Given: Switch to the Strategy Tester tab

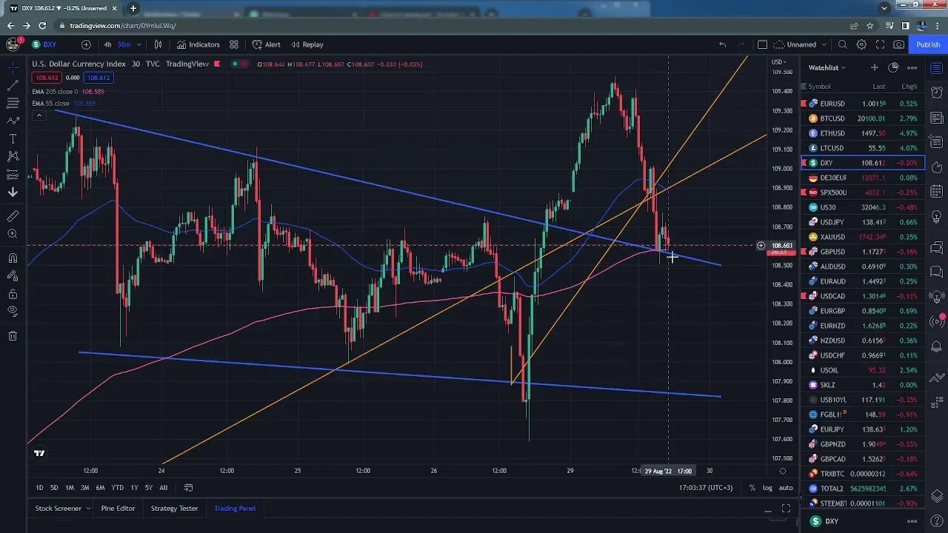Looking at the screenshot, I should [174, 509].
